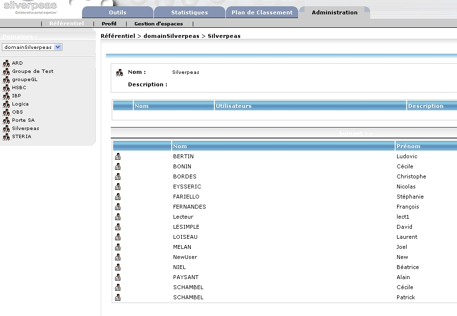Click the group icon beside STERIA
This screenshot has width=457, height=316.
6,137
